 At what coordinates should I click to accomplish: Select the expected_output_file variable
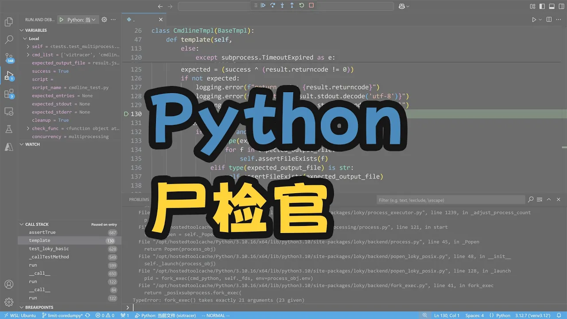(69, 63)
